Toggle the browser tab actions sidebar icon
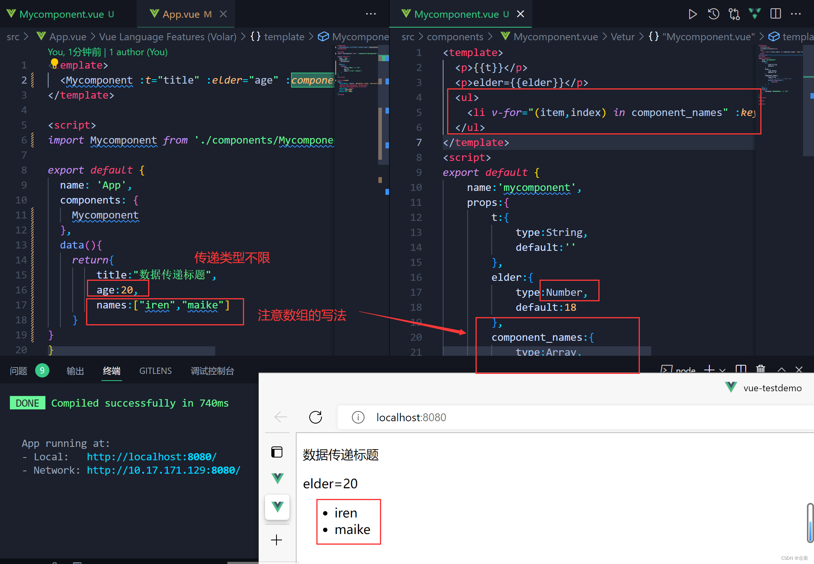814x564 pixels. point(277,452)
